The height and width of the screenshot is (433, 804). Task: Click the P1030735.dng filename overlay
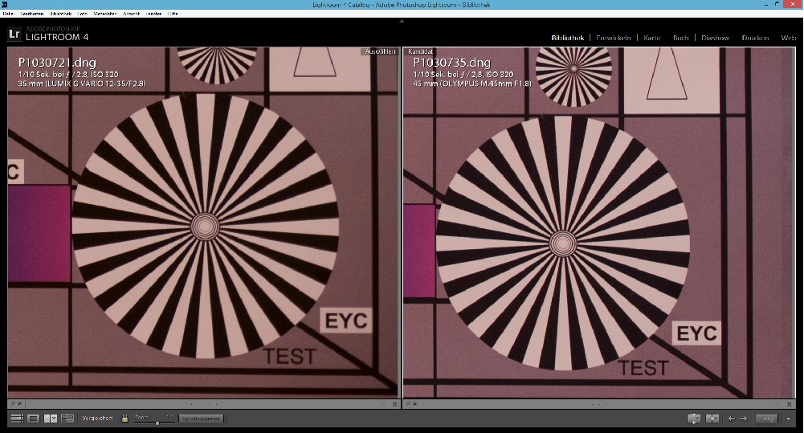pos(451,63)
